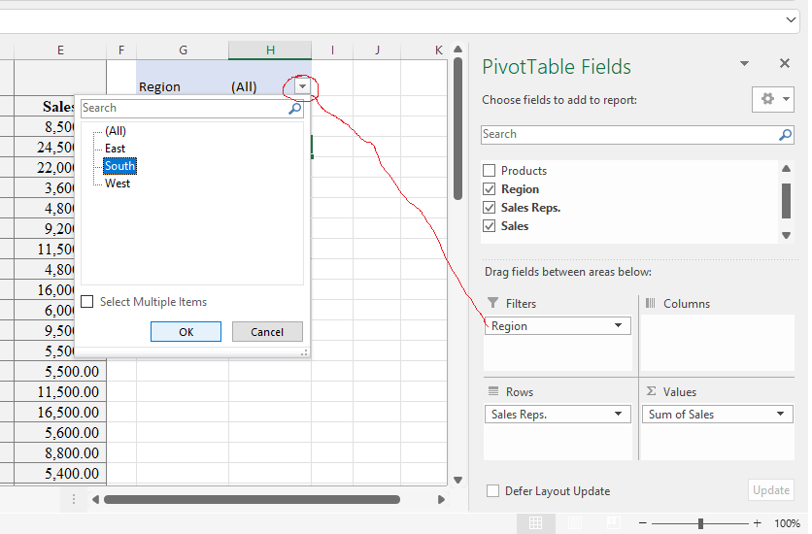Close the PivotTable Fields pane
Image resolution: width=812 pixels, height=534 pixels.
click(x=785, y=63)
